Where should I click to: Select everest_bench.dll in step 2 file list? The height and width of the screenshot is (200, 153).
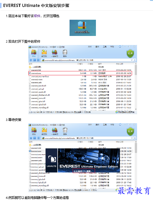pos(81,86)
